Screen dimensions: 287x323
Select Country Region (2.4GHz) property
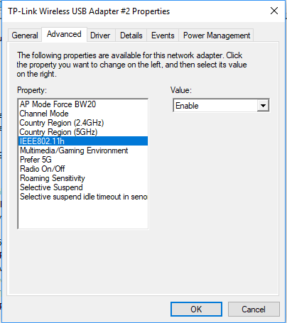pyautogui.click(x=83, y=123)
